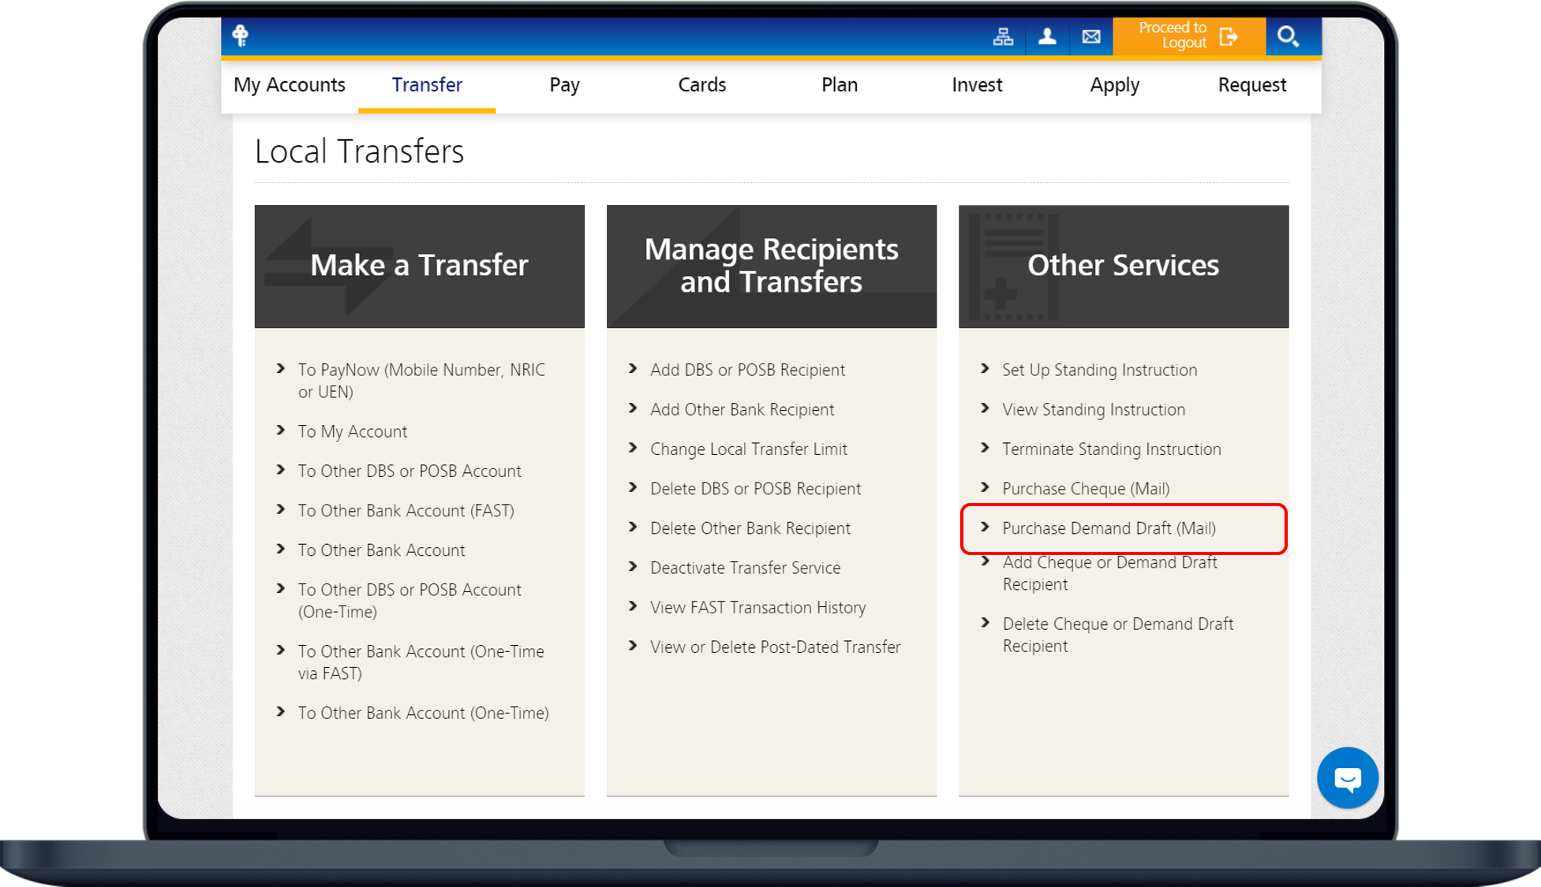
Task: Open the user profile icon
Action: click(x=1047, y=36)
